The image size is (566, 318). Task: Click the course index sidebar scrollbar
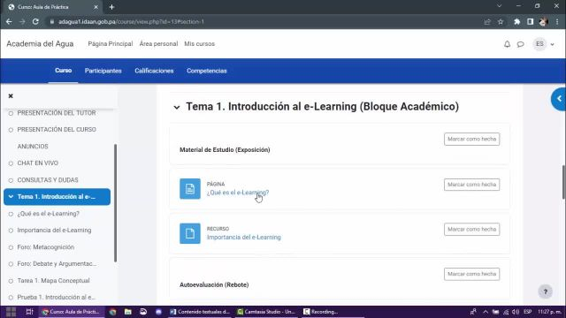pos(115,203)
